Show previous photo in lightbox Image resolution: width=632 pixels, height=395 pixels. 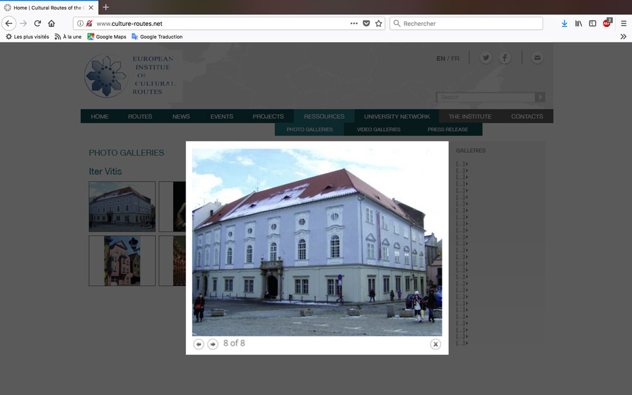click(199, 344)
